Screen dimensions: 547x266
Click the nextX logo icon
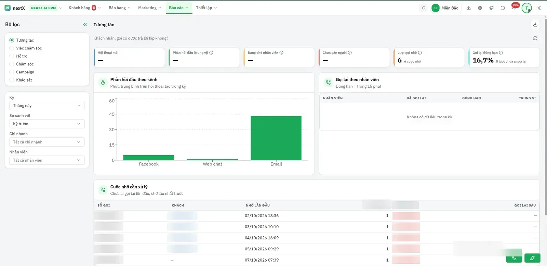[x=8, y=8]
